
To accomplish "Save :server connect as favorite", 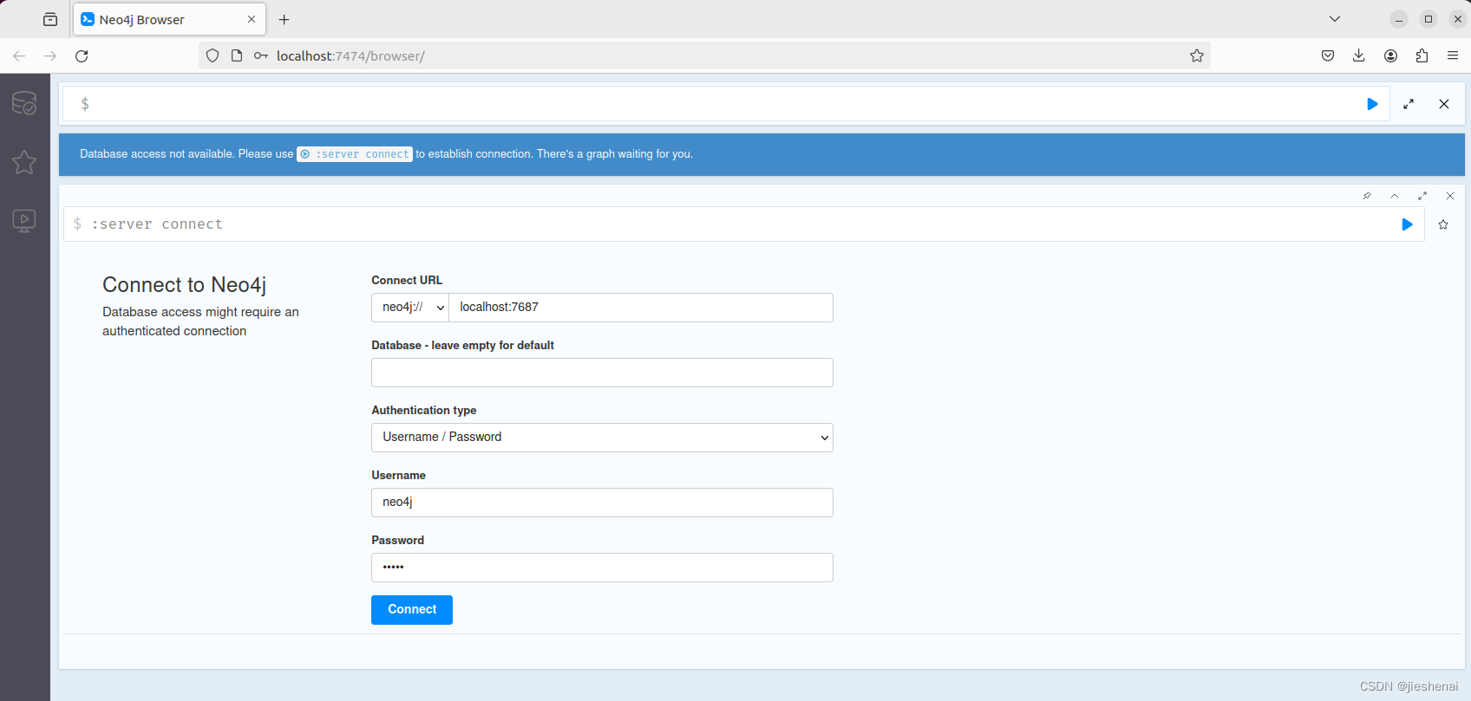I will tap(1443, 224).
